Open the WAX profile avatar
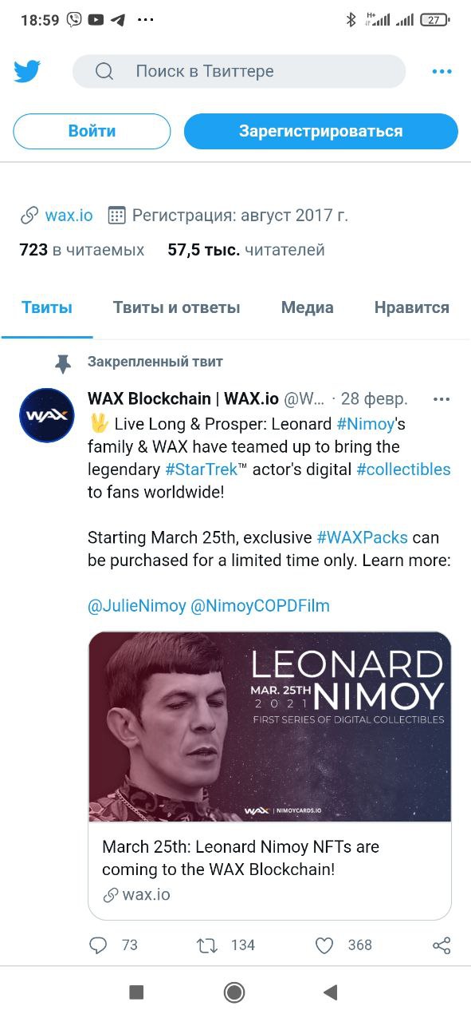Viewport: 471px width, 1022px height. tap(46, 415)
